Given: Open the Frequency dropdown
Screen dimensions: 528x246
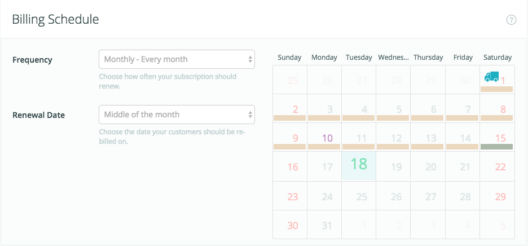Looking at the screenshot, I should pyautogui.click(x=177, y=59).
